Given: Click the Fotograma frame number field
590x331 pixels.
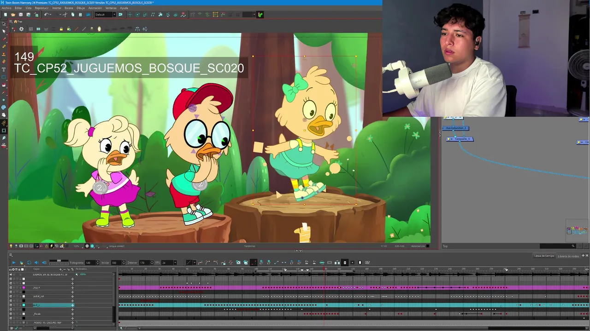Looking at the screenshot, I should [90, 263].
